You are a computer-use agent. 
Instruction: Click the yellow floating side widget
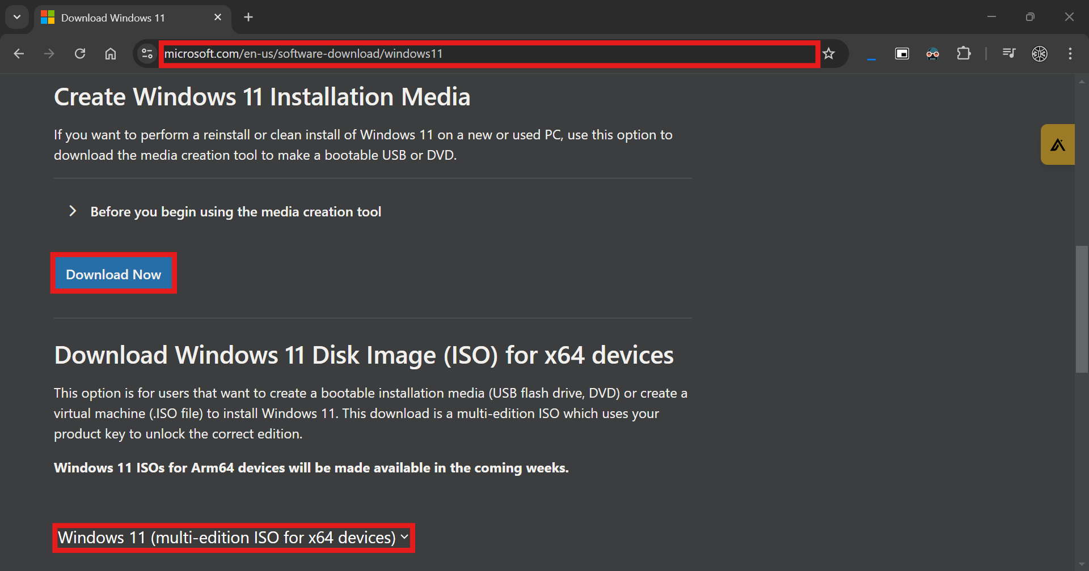coord(1058,144)
